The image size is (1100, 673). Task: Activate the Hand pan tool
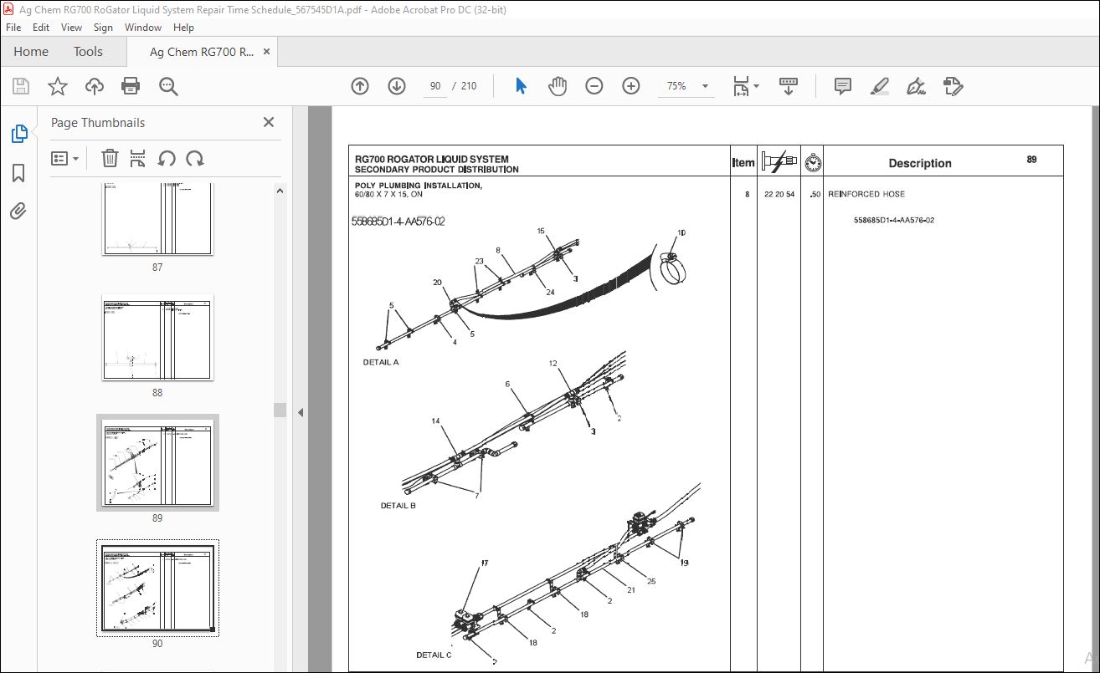pyautogui.click(x=558, y=86)
